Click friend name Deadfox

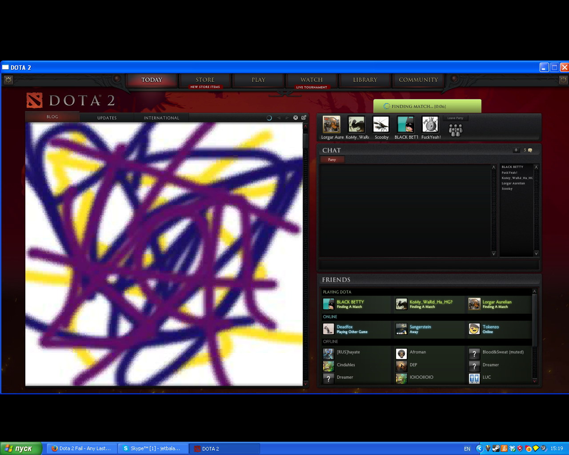click(x=345, y=327)
